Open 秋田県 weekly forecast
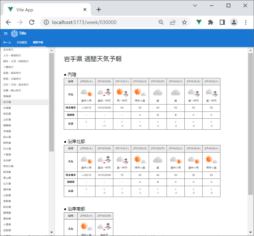 point(24,114)
